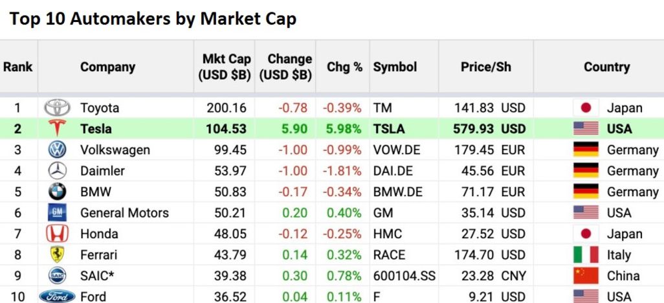Click the SAIC round logo

[57, 275]
